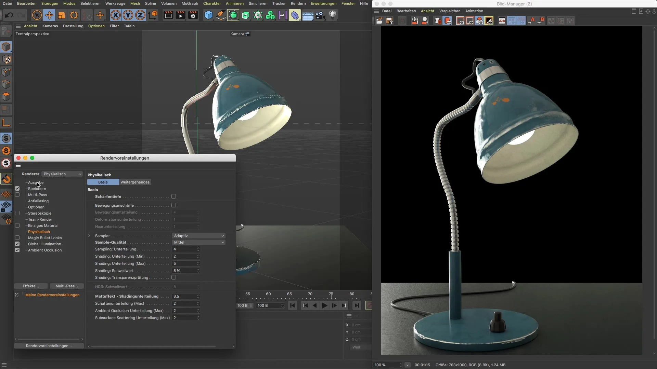Click the camera object icon

point(320,15)
